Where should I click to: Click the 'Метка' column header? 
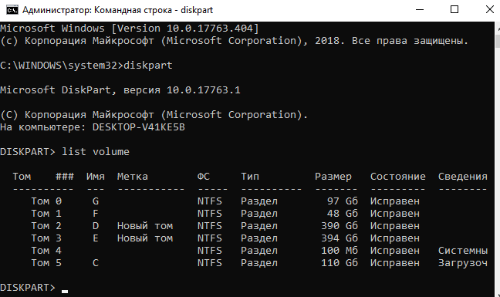(x=133, y=177)
